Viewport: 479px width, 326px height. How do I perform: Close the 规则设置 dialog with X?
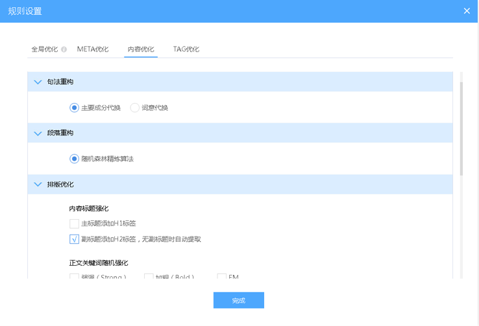(467, 11)
